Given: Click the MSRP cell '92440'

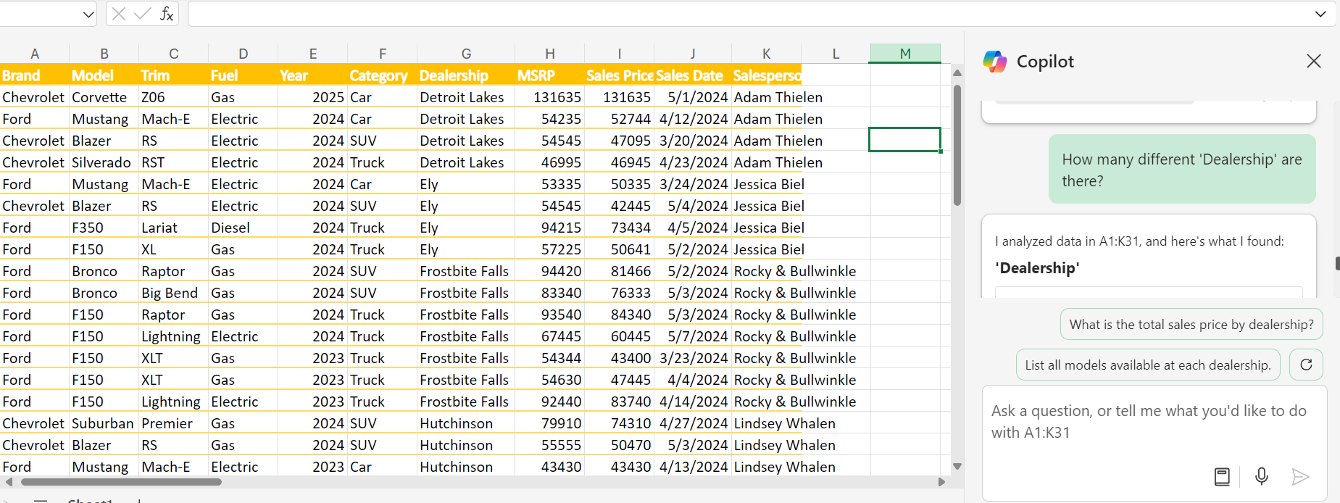Looking at the screenshot, I should (550, 402).
